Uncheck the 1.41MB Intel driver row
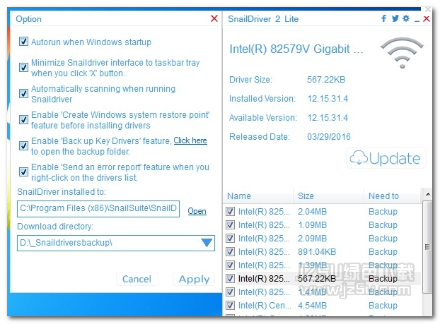This screenshot has width=440, height=324. click(231, 292)
